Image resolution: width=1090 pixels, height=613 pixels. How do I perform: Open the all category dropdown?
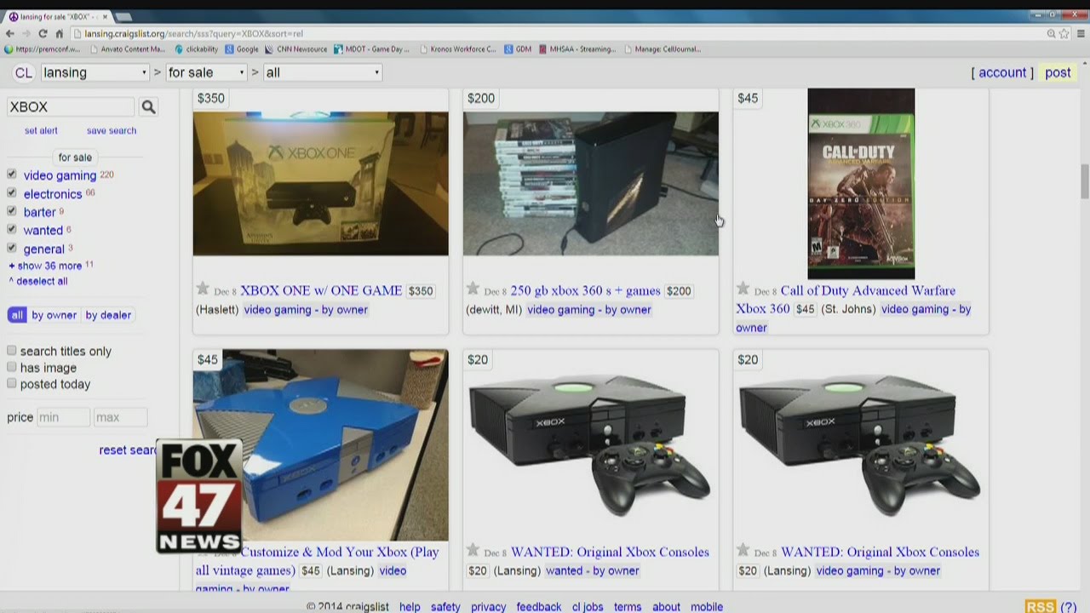[322, 72]
